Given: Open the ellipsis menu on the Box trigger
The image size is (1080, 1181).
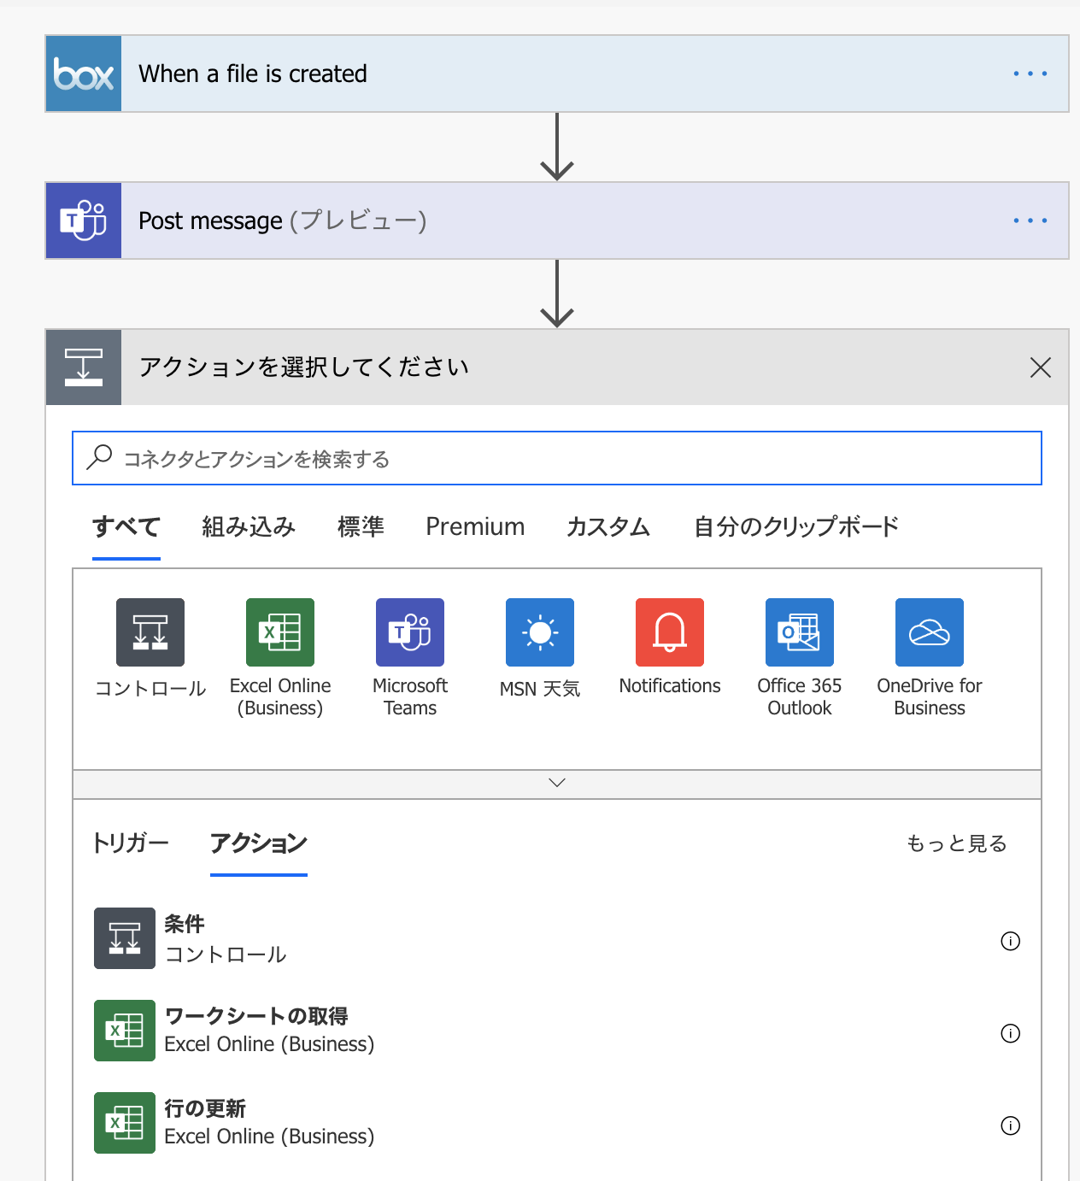Looking at the screenshot, I should pyautogui.click(x=1030, y=73).
